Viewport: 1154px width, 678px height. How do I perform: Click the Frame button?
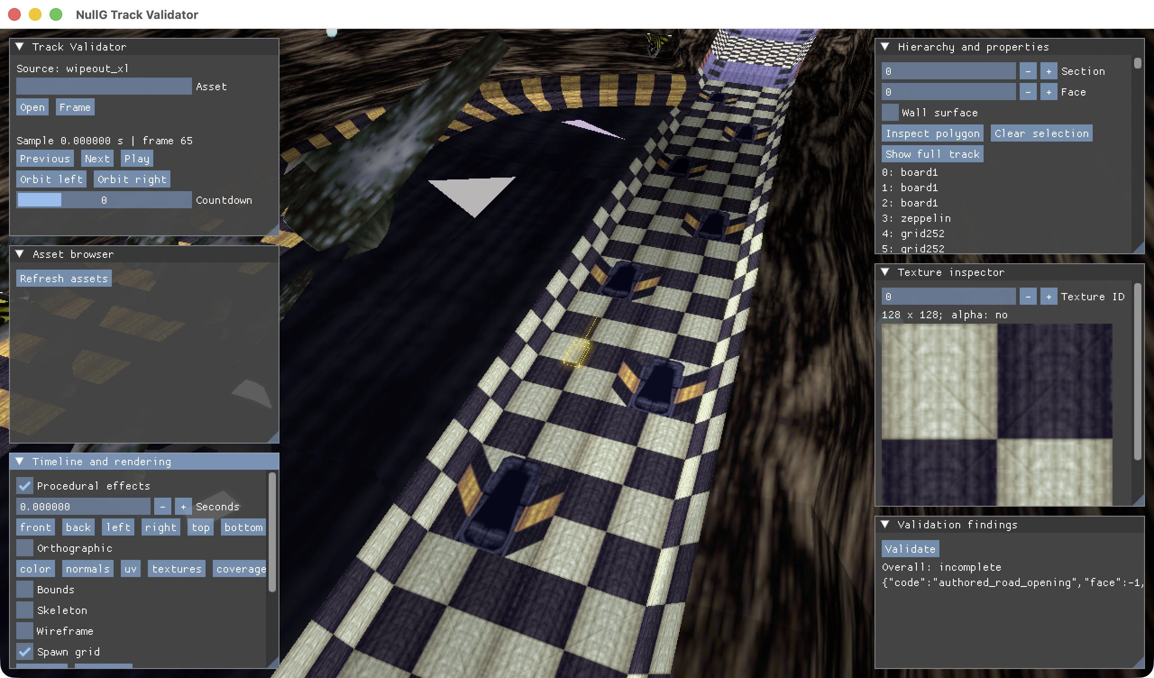(x=75, y=107)
